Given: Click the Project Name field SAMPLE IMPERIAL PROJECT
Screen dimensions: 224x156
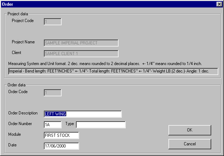Looking at the screenshot, I should (81, 43).
